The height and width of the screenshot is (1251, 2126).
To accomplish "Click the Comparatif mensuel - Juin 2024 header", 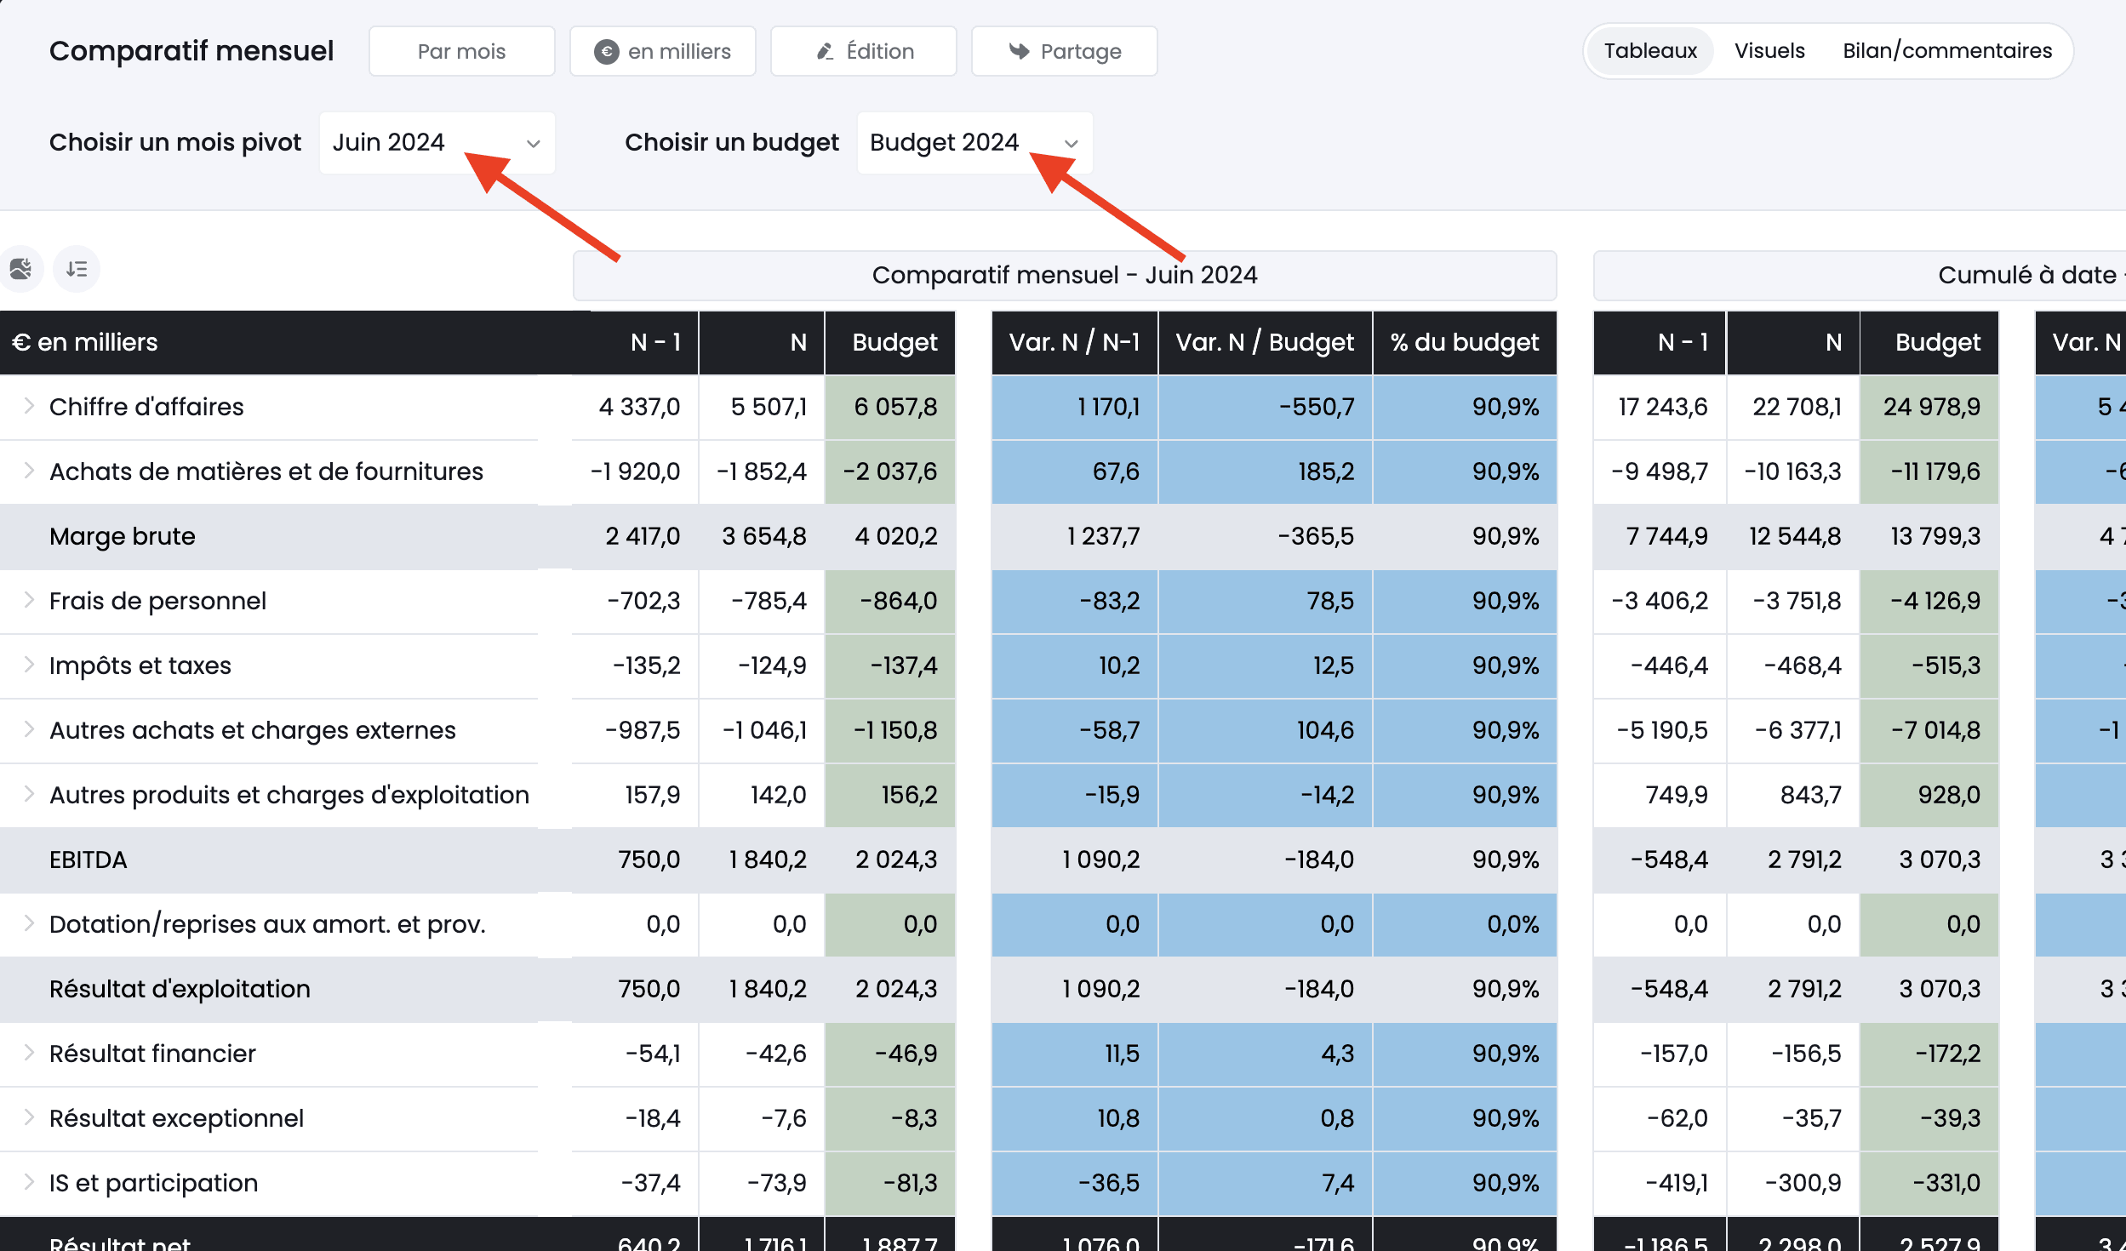I will pos(1065,275).
